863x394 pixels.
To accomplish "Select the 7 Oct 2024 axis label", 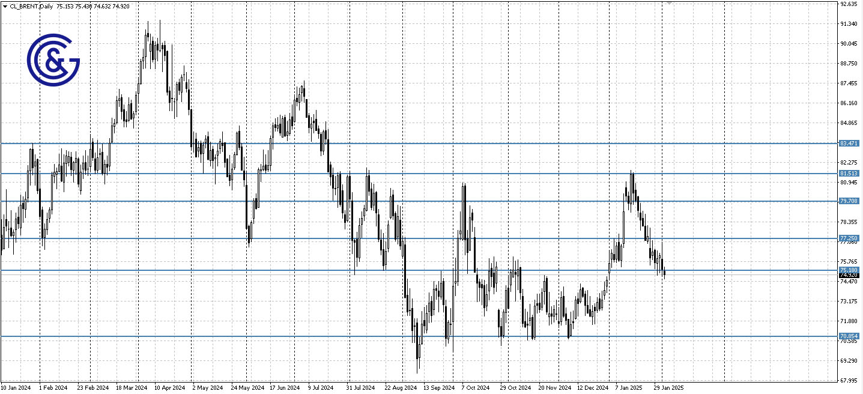I will [476, 388].
